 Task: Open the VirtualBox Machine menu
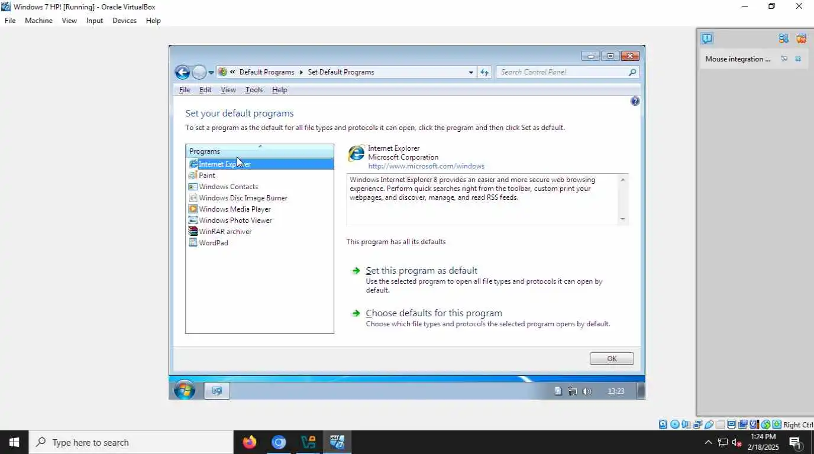[x=38, y=21]
